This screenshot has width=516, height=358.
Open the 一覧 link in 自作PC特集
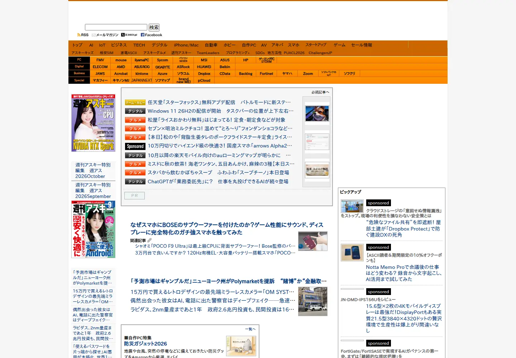(x=250, y=329)
